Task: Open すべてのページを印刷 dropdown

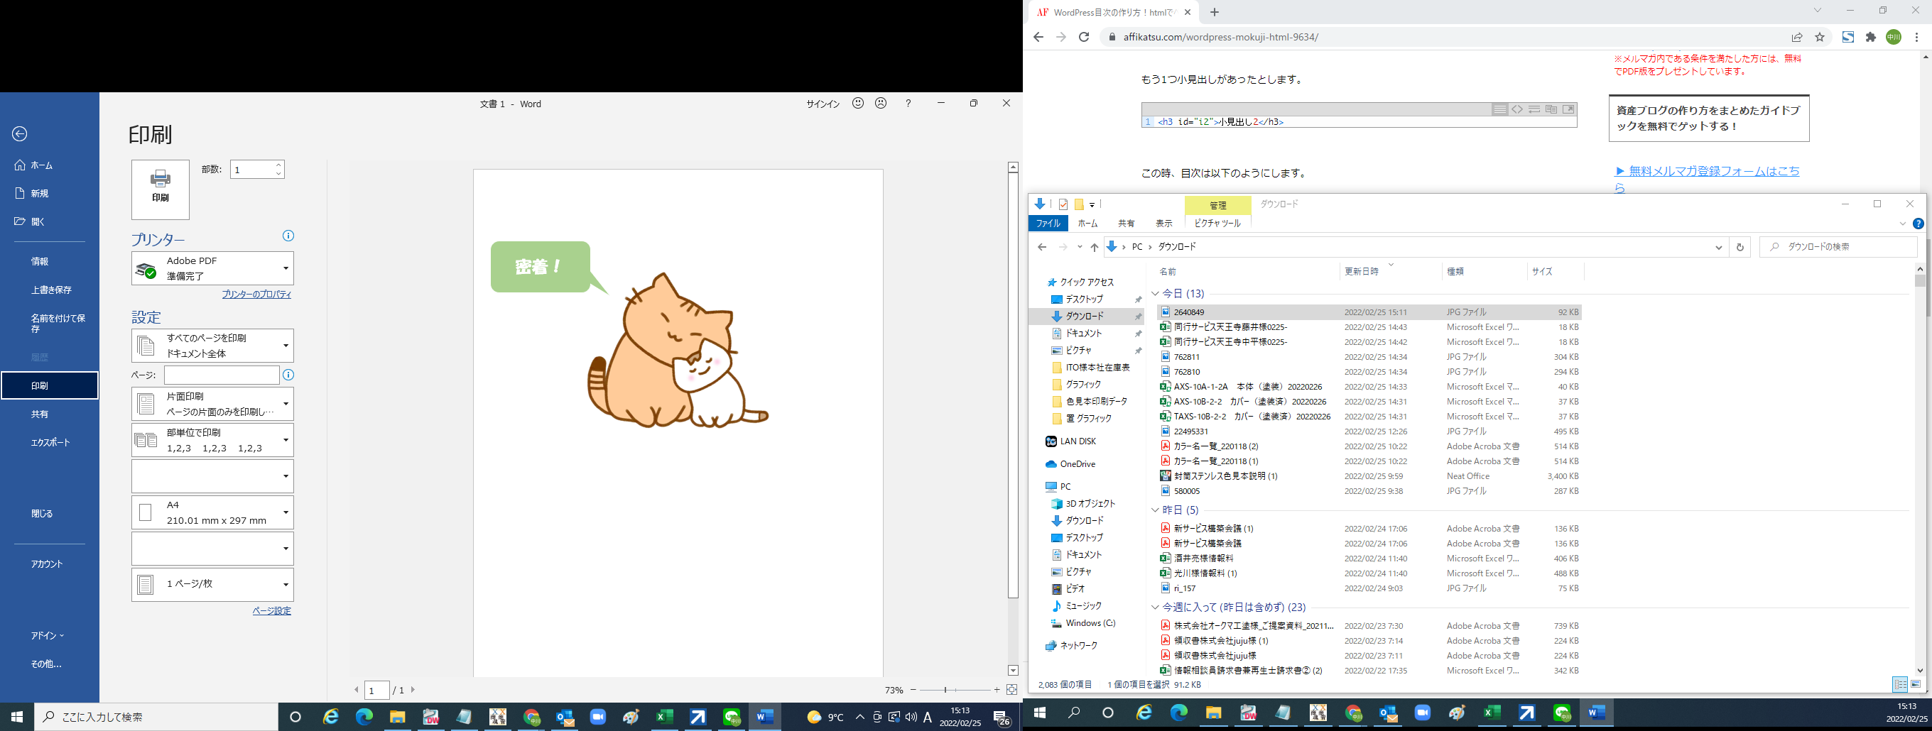Action: point(212,346)
